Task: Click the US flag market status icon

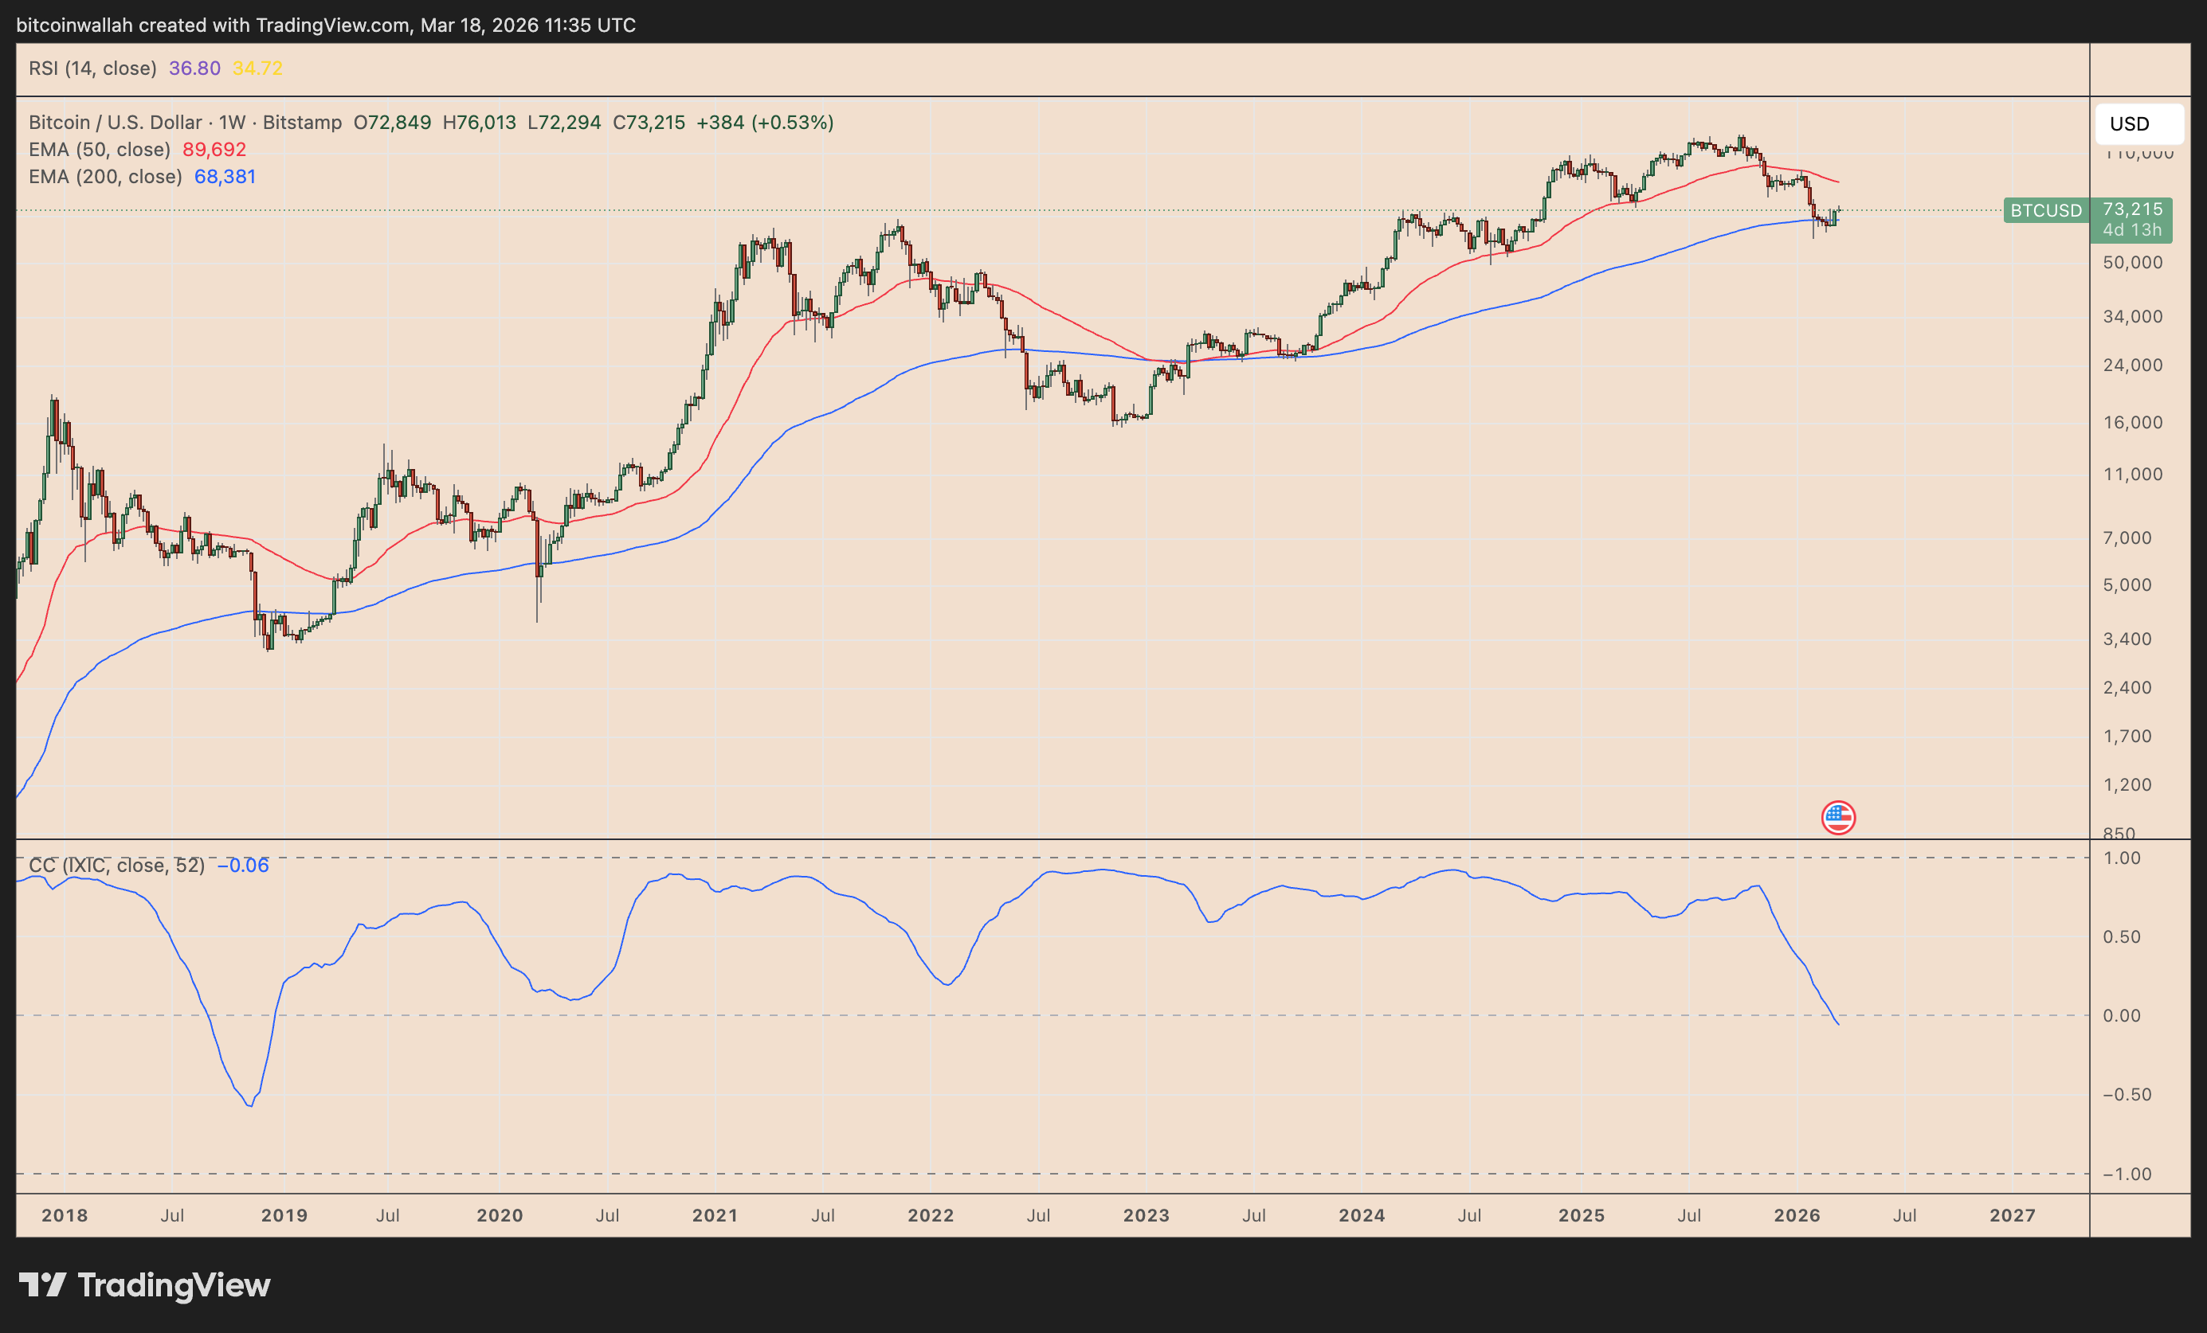Action: [x=1837, y=817]
